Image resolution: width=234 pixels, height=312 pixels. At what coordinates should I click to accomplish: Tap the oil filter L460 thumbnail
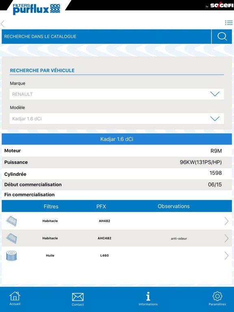pyautogui.click(x=11, y=256)
